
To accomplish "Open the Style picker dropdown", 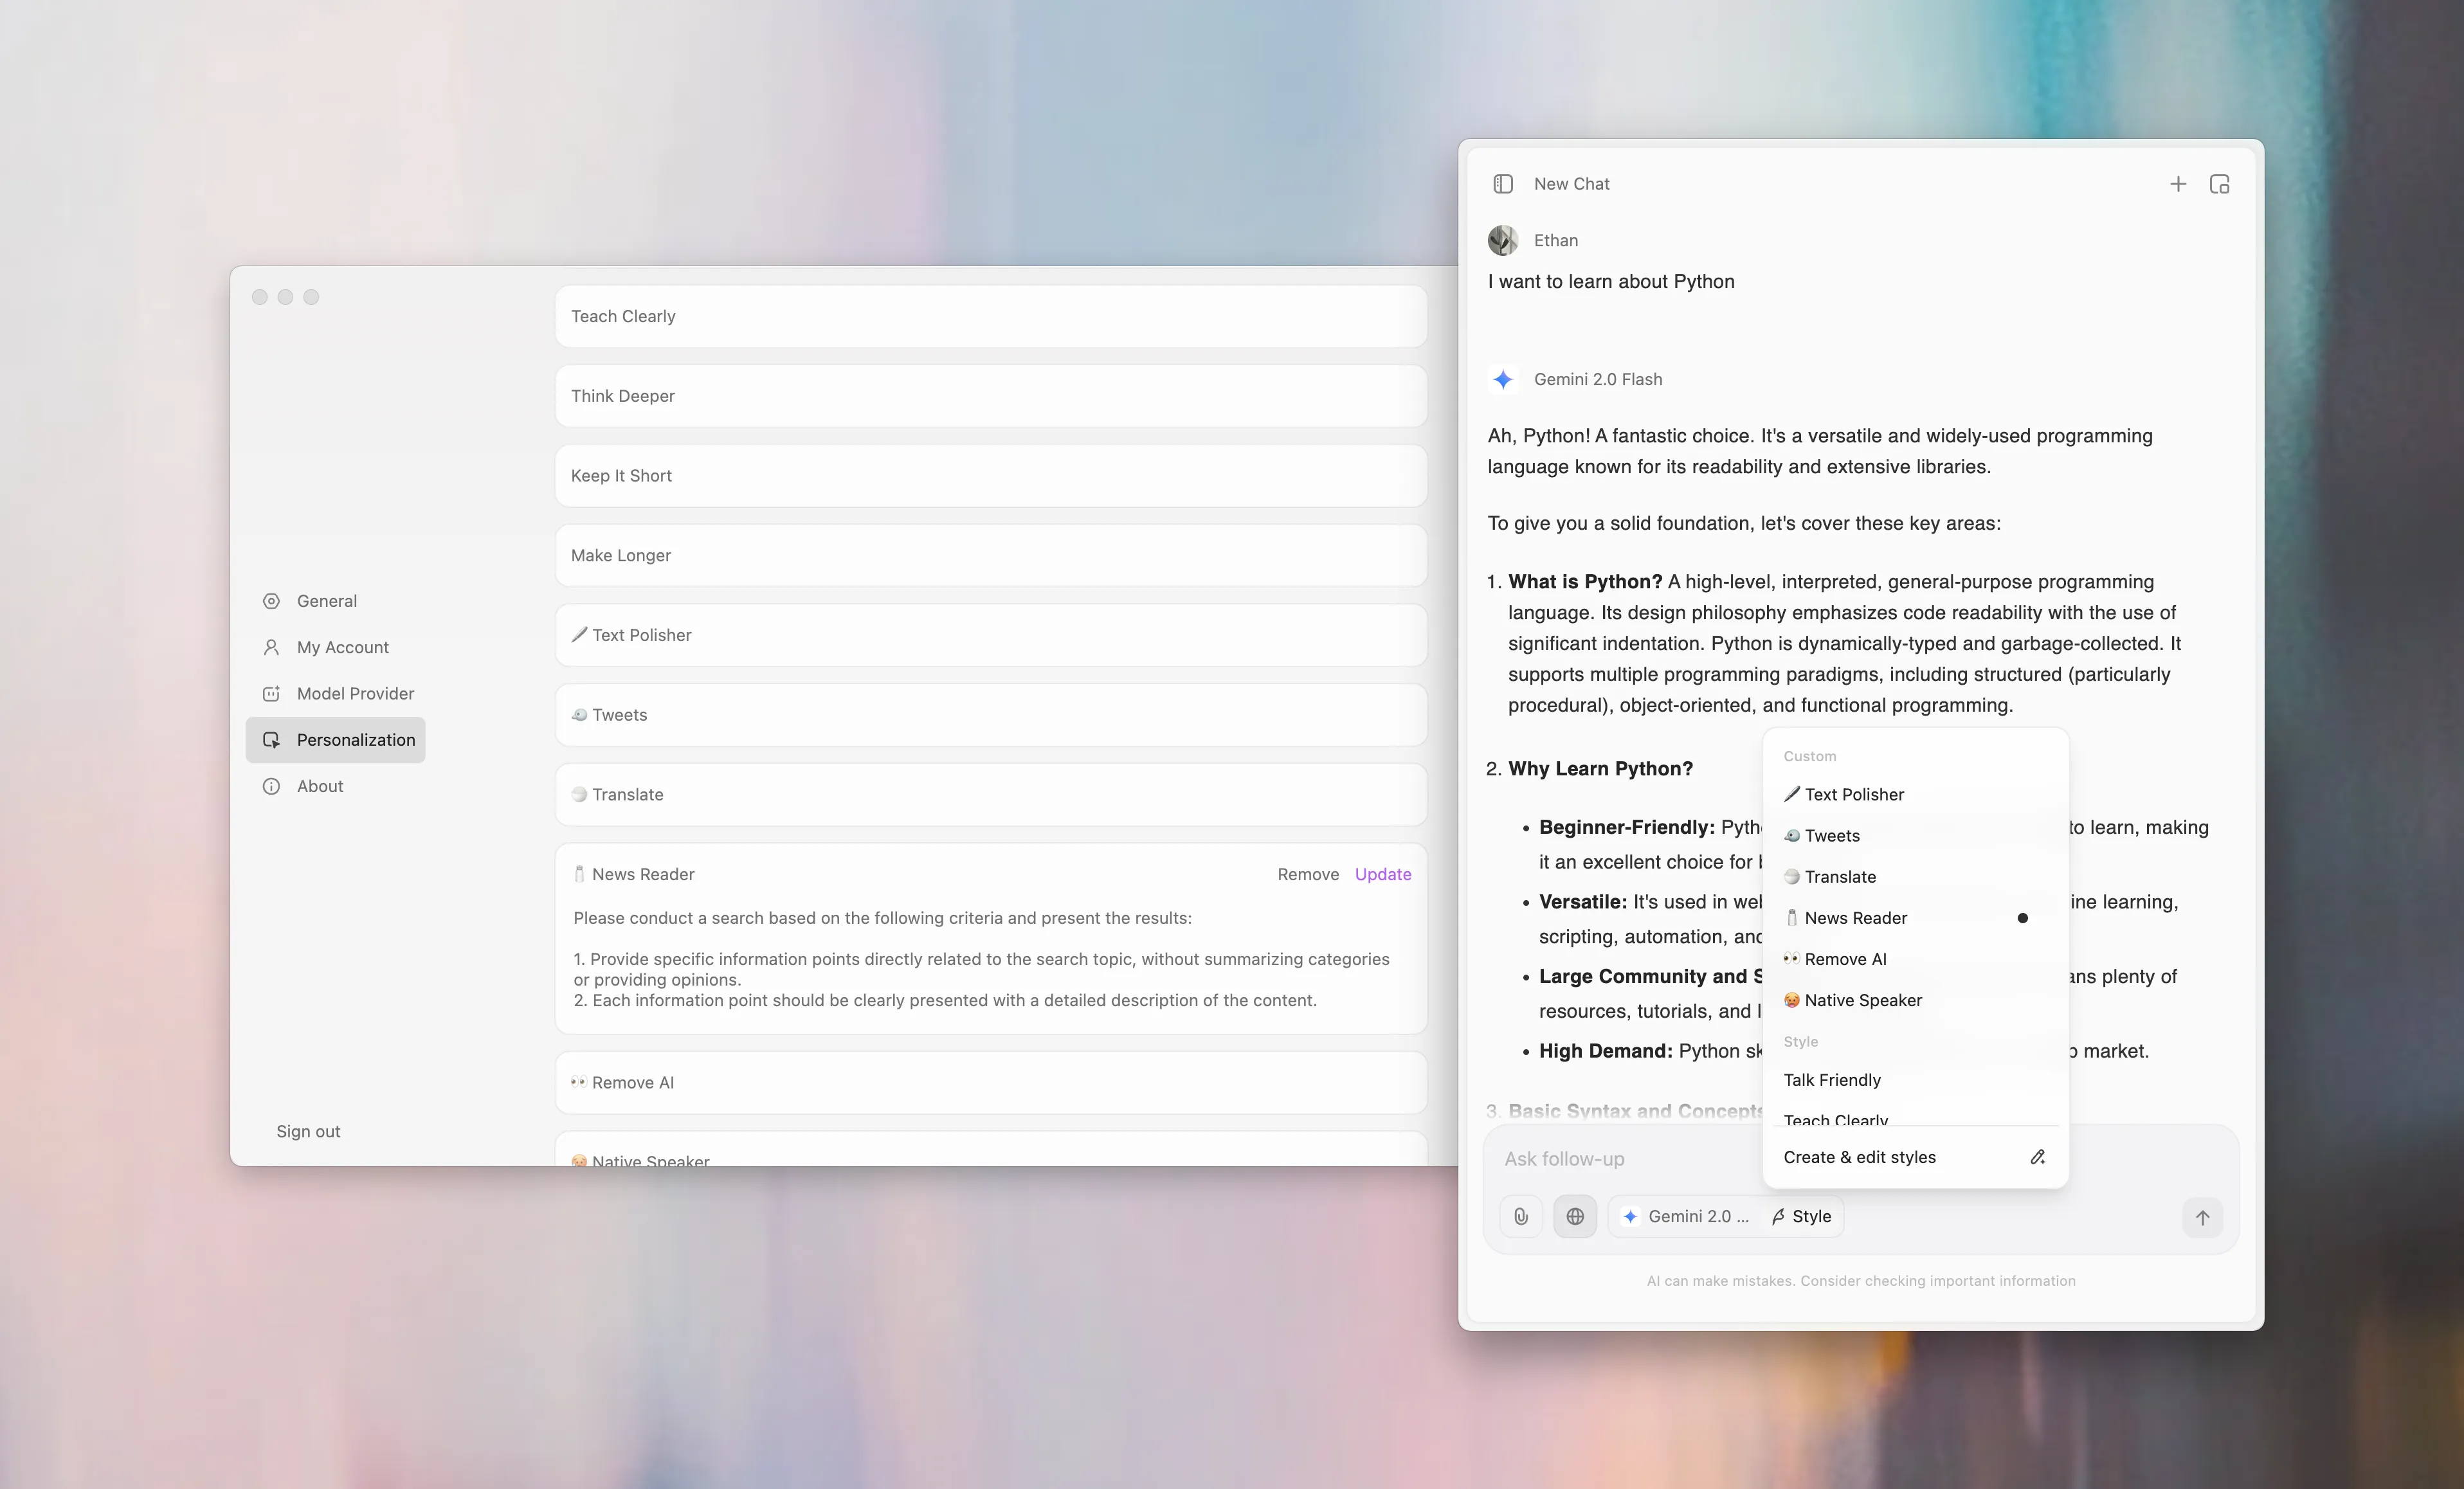I will (x=1801, y=1216).
